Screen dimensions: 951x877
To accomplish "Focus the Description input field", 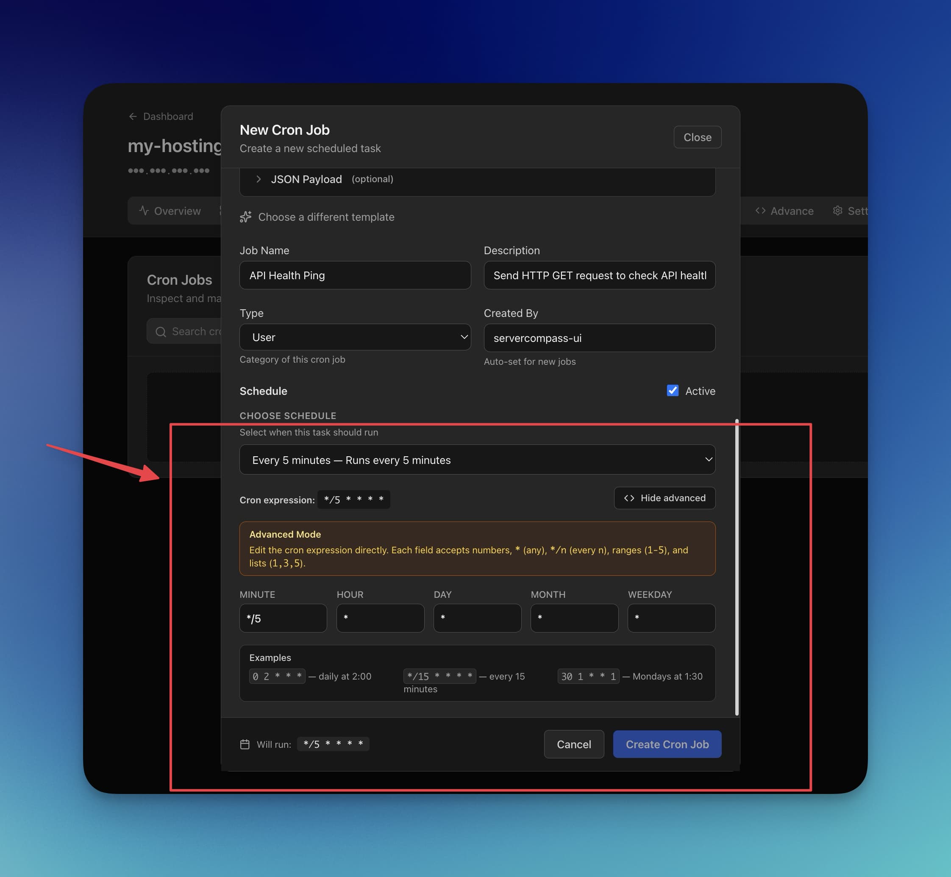I will pos(599,275).
